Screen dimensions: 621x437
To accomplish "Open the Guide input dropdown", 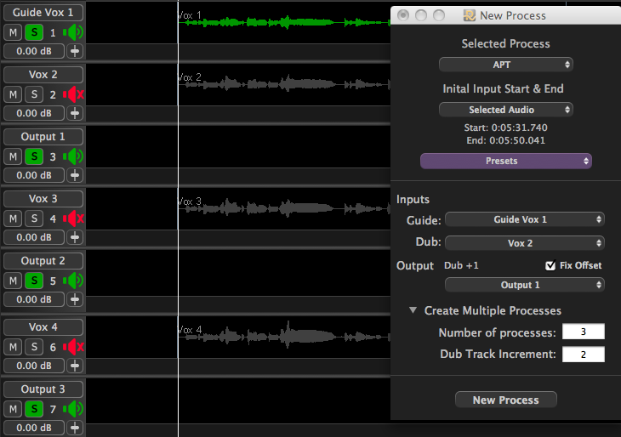I will point(524,219).
